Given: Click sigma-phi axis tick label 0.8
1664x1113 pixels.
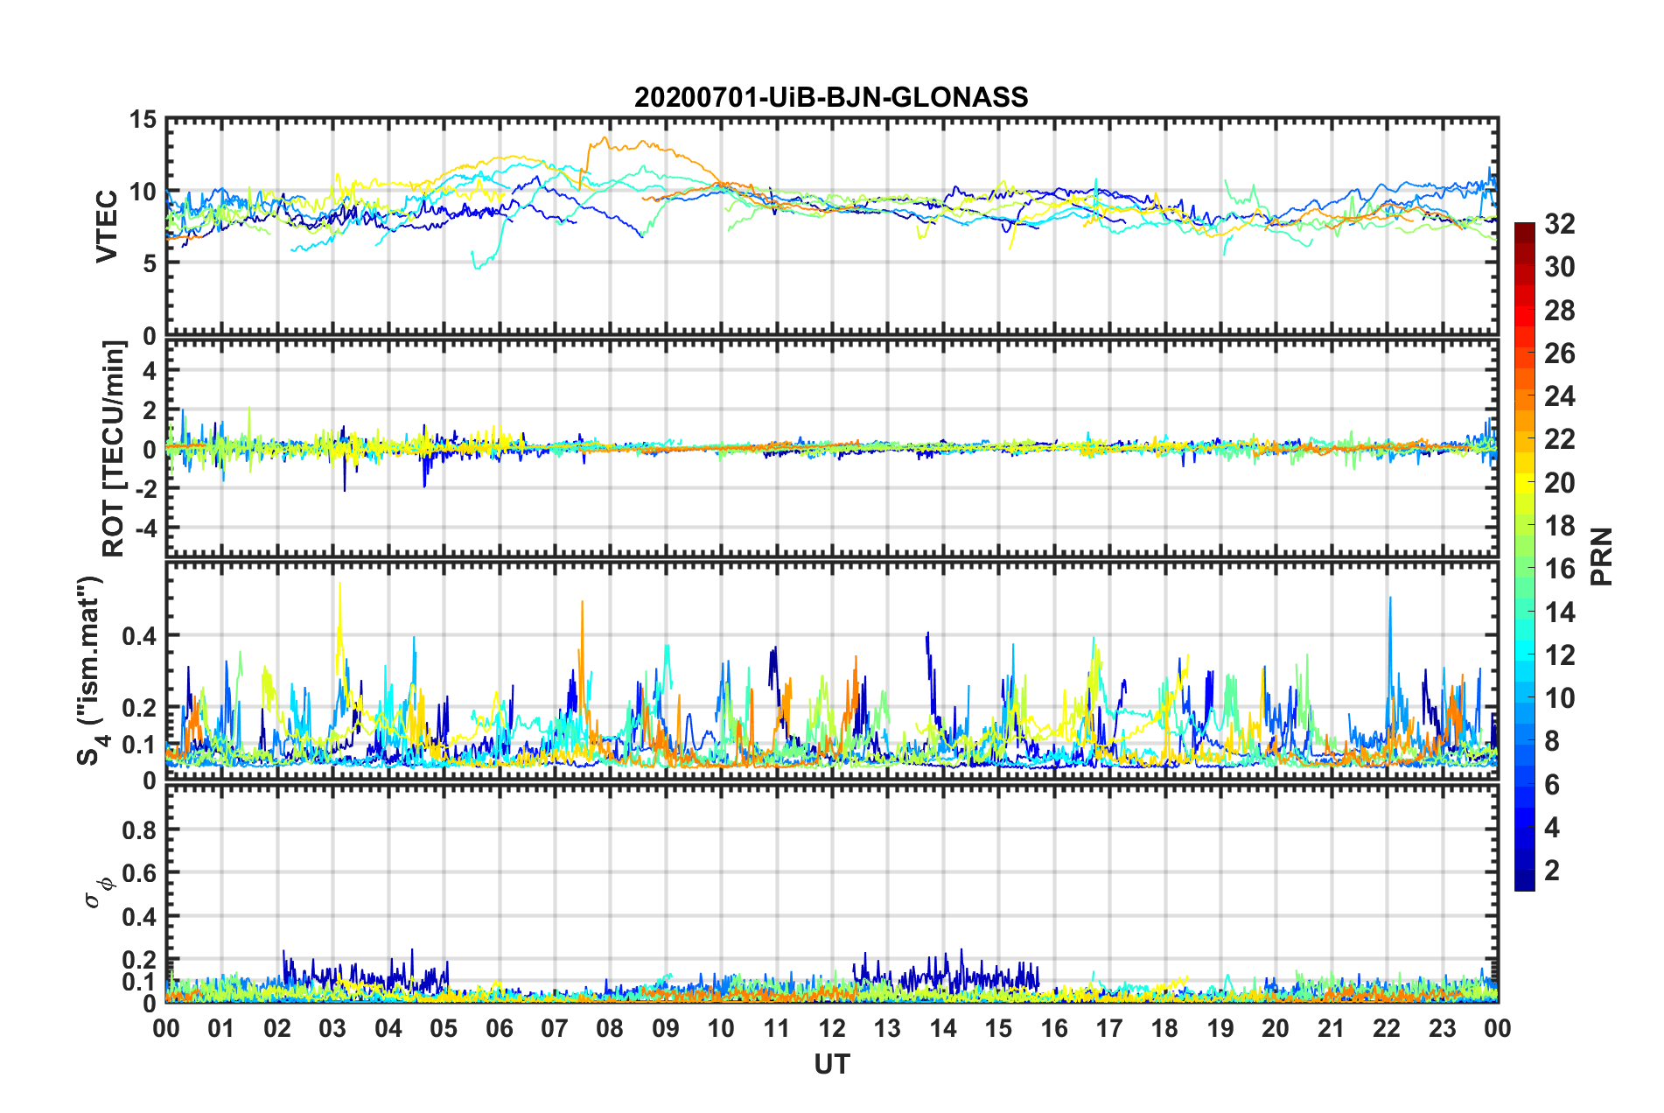Looking at the screenshot, I should tap(140, 829).
